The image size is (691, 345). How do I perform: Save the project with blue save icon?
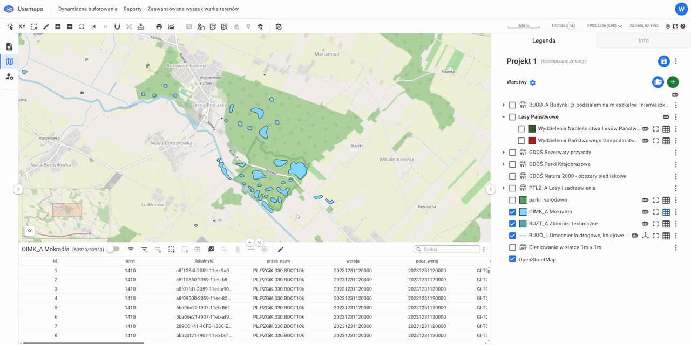coord(663,61)
